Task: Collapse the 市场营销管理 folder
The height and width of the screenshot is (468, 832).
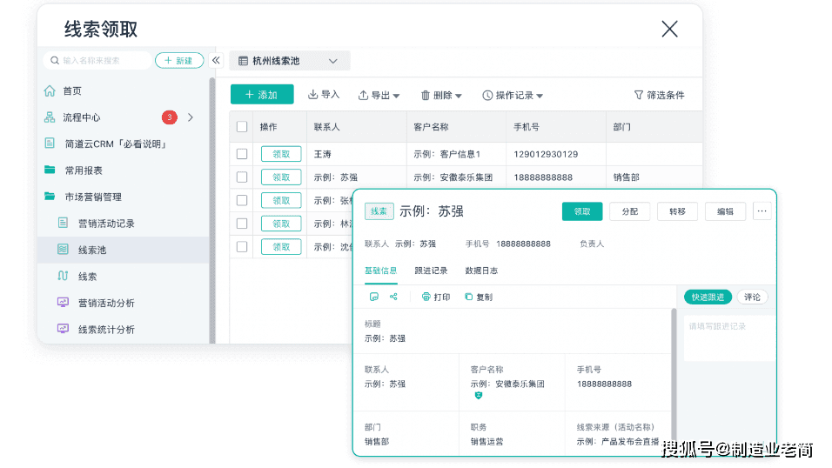Action: point(50,197)
